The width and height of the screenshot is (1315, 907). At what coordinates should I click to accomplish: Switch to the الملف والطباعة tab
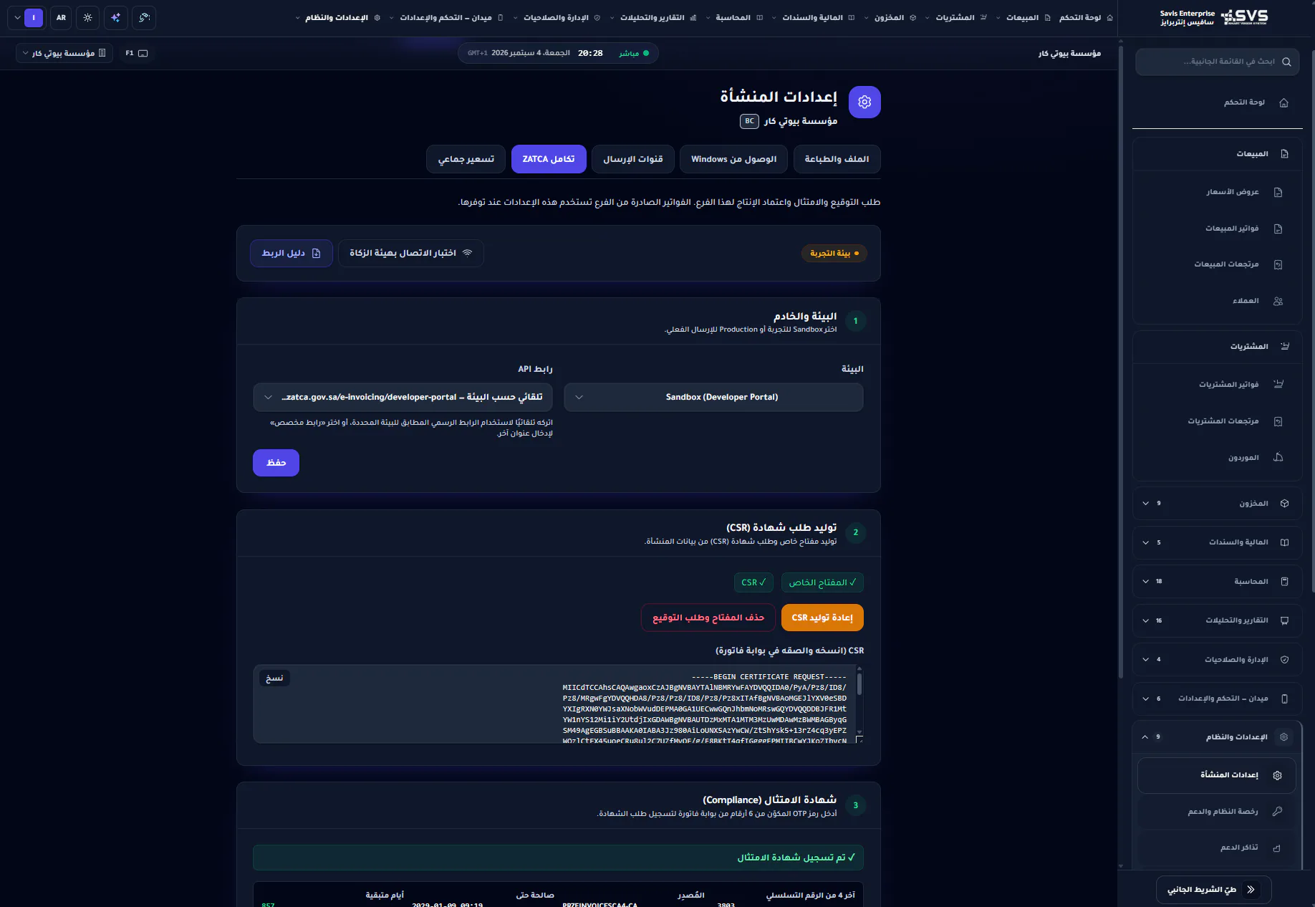837,159
